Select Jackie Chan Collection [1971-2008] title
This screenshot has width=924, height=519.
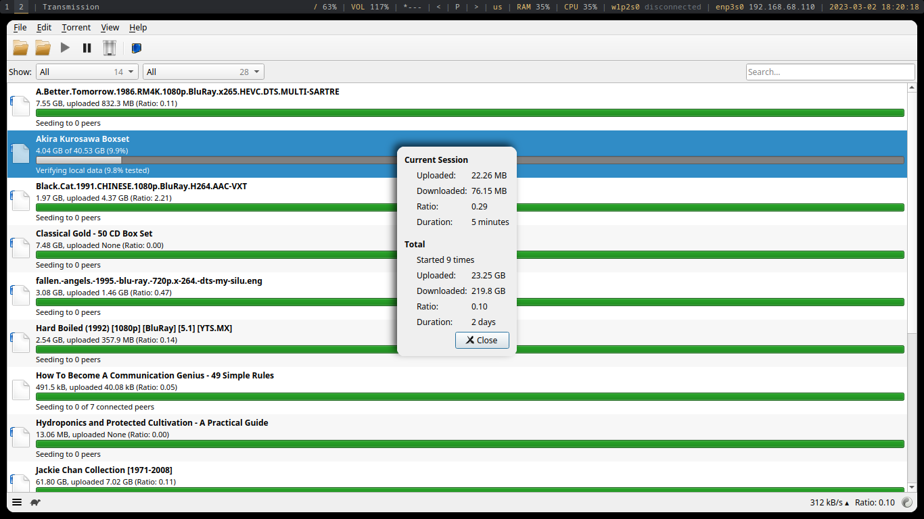click(104, 470)
